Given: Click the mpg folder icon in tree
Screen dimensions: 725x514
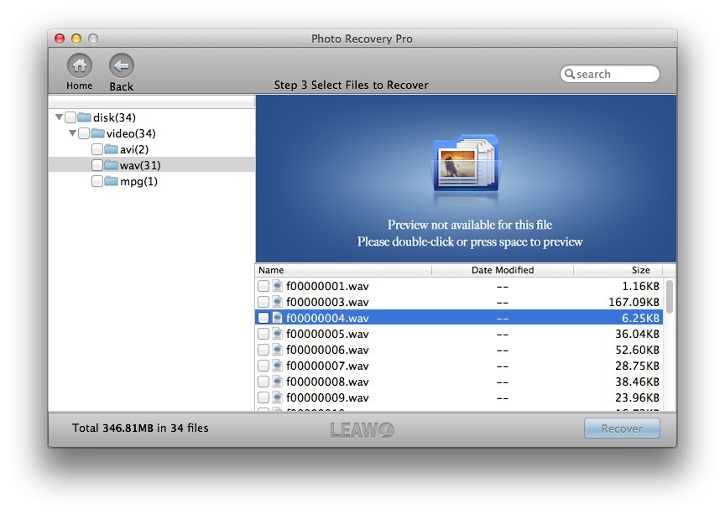Looking at the screenshot, I should (x=111, y=181).
